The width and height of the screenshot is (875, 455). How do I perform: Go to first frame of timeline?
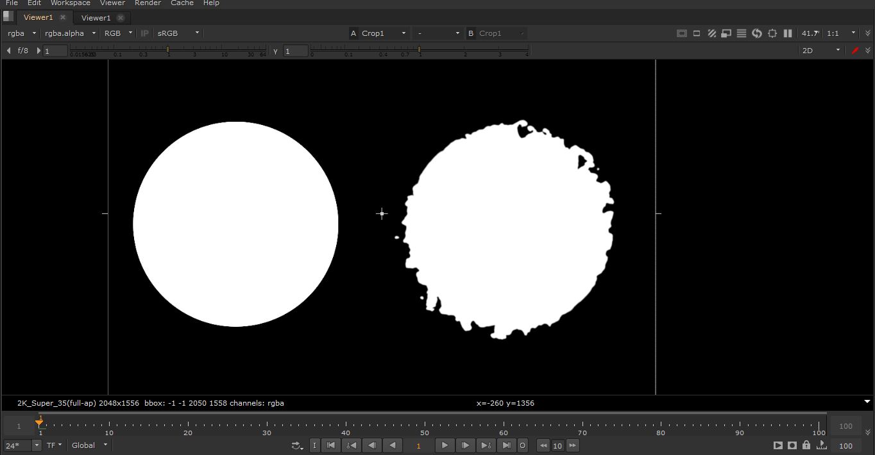point(331,445)
